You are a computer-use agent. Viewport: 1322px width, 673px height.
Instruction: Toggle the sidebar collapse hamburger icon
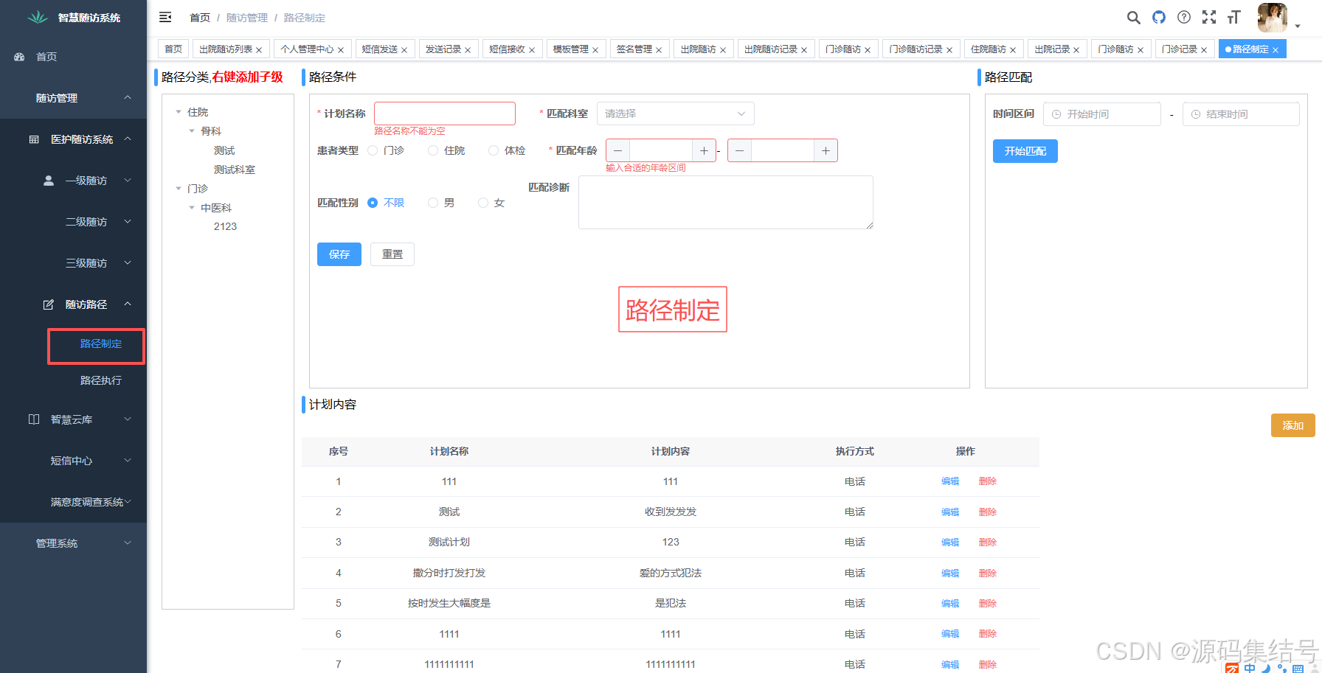click(x=165, y=17)
